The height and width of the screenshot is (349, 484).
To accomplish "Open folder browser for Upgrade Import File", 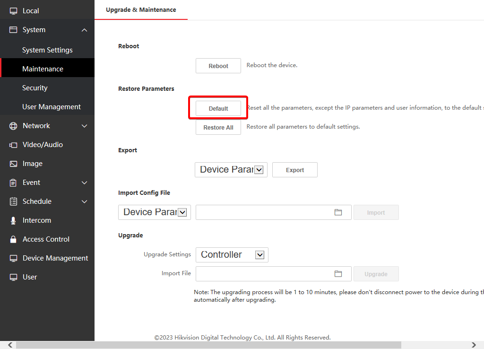I will pos(338,273).
